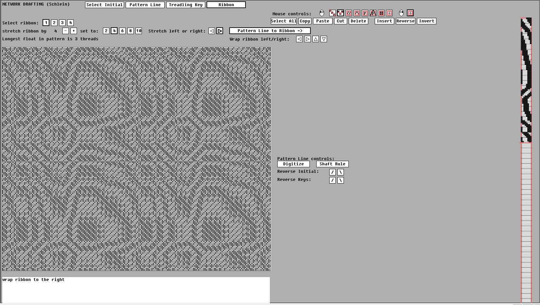Open the Pattern Line tab
540x305 pixels.
point(145,5)
